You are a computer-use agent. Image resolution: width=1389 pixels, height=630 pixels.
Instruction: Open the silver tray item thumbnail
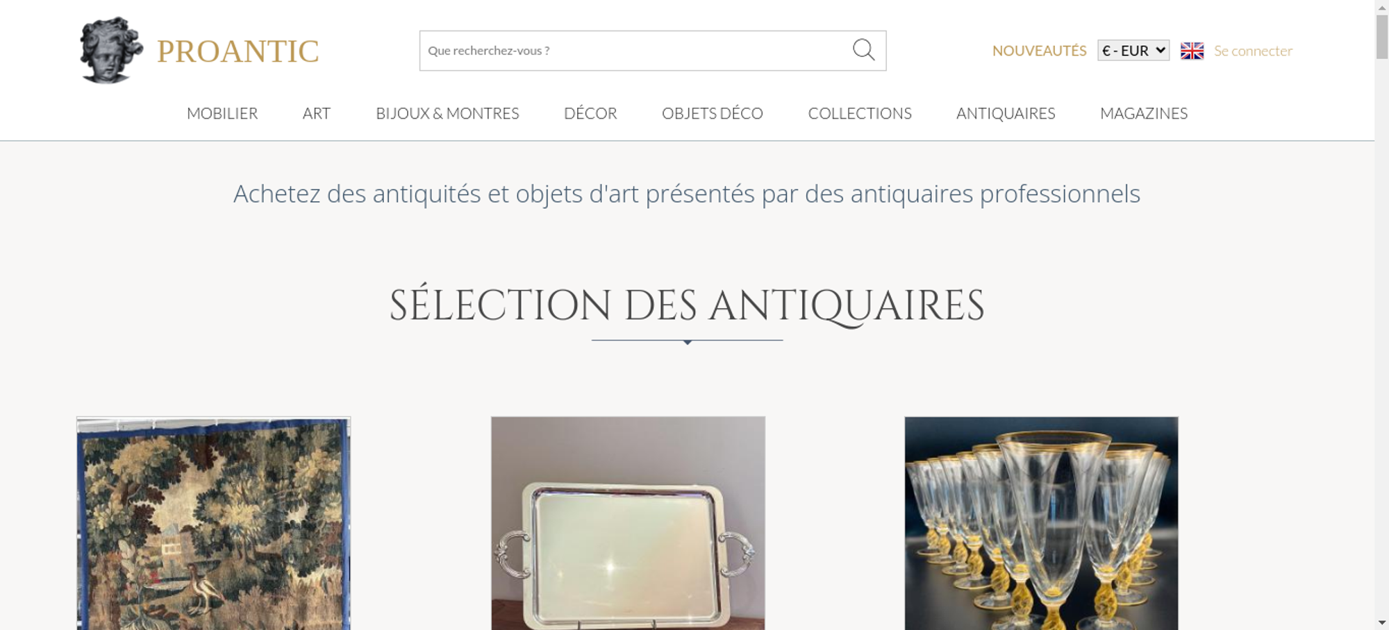628,523
